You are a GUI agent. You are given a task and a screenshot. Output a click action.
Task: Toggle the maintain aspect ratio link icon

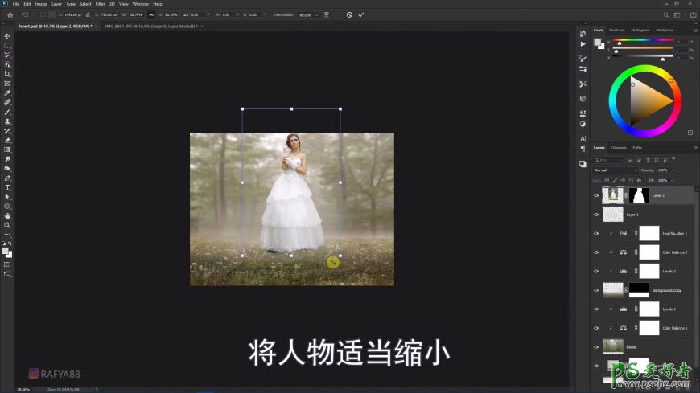(151, 14)
